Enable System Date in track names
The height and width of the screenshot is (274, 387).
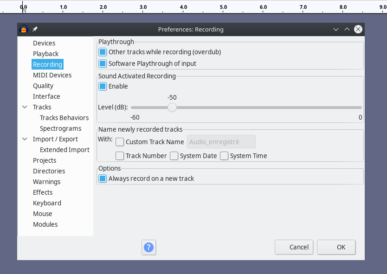(x=174, y=156)
